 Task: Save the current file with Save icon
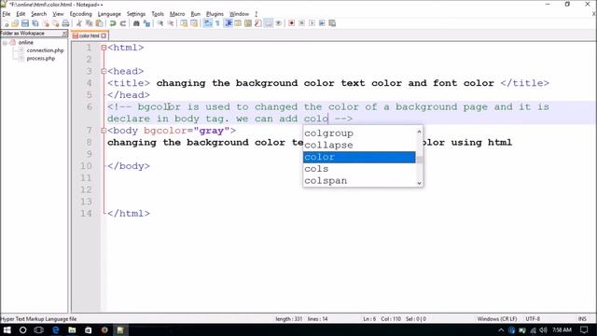click(25, 23)
